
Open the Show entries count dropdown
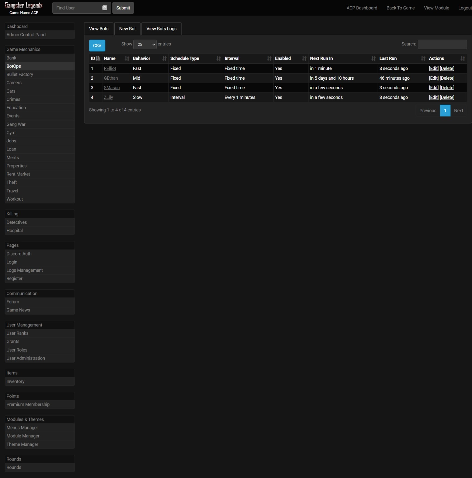(145, 44)
